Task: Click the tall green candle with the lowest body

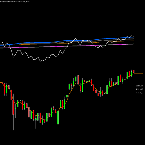Action: point(58,118)
